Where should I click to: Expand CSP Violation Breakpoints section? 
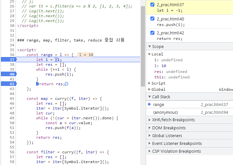tap(150, 151)
